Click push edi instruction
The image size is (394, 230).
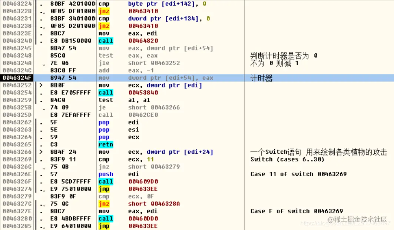(119, 174)
